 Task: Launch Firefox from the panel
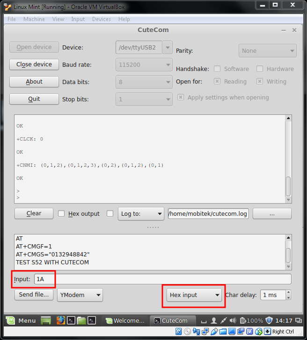60,320
